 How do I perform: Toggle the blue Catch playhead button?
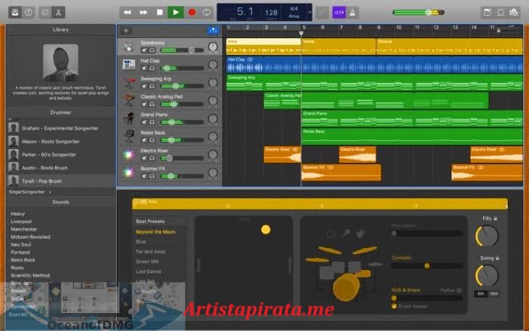pyautogui.click(x=213, y=31)
